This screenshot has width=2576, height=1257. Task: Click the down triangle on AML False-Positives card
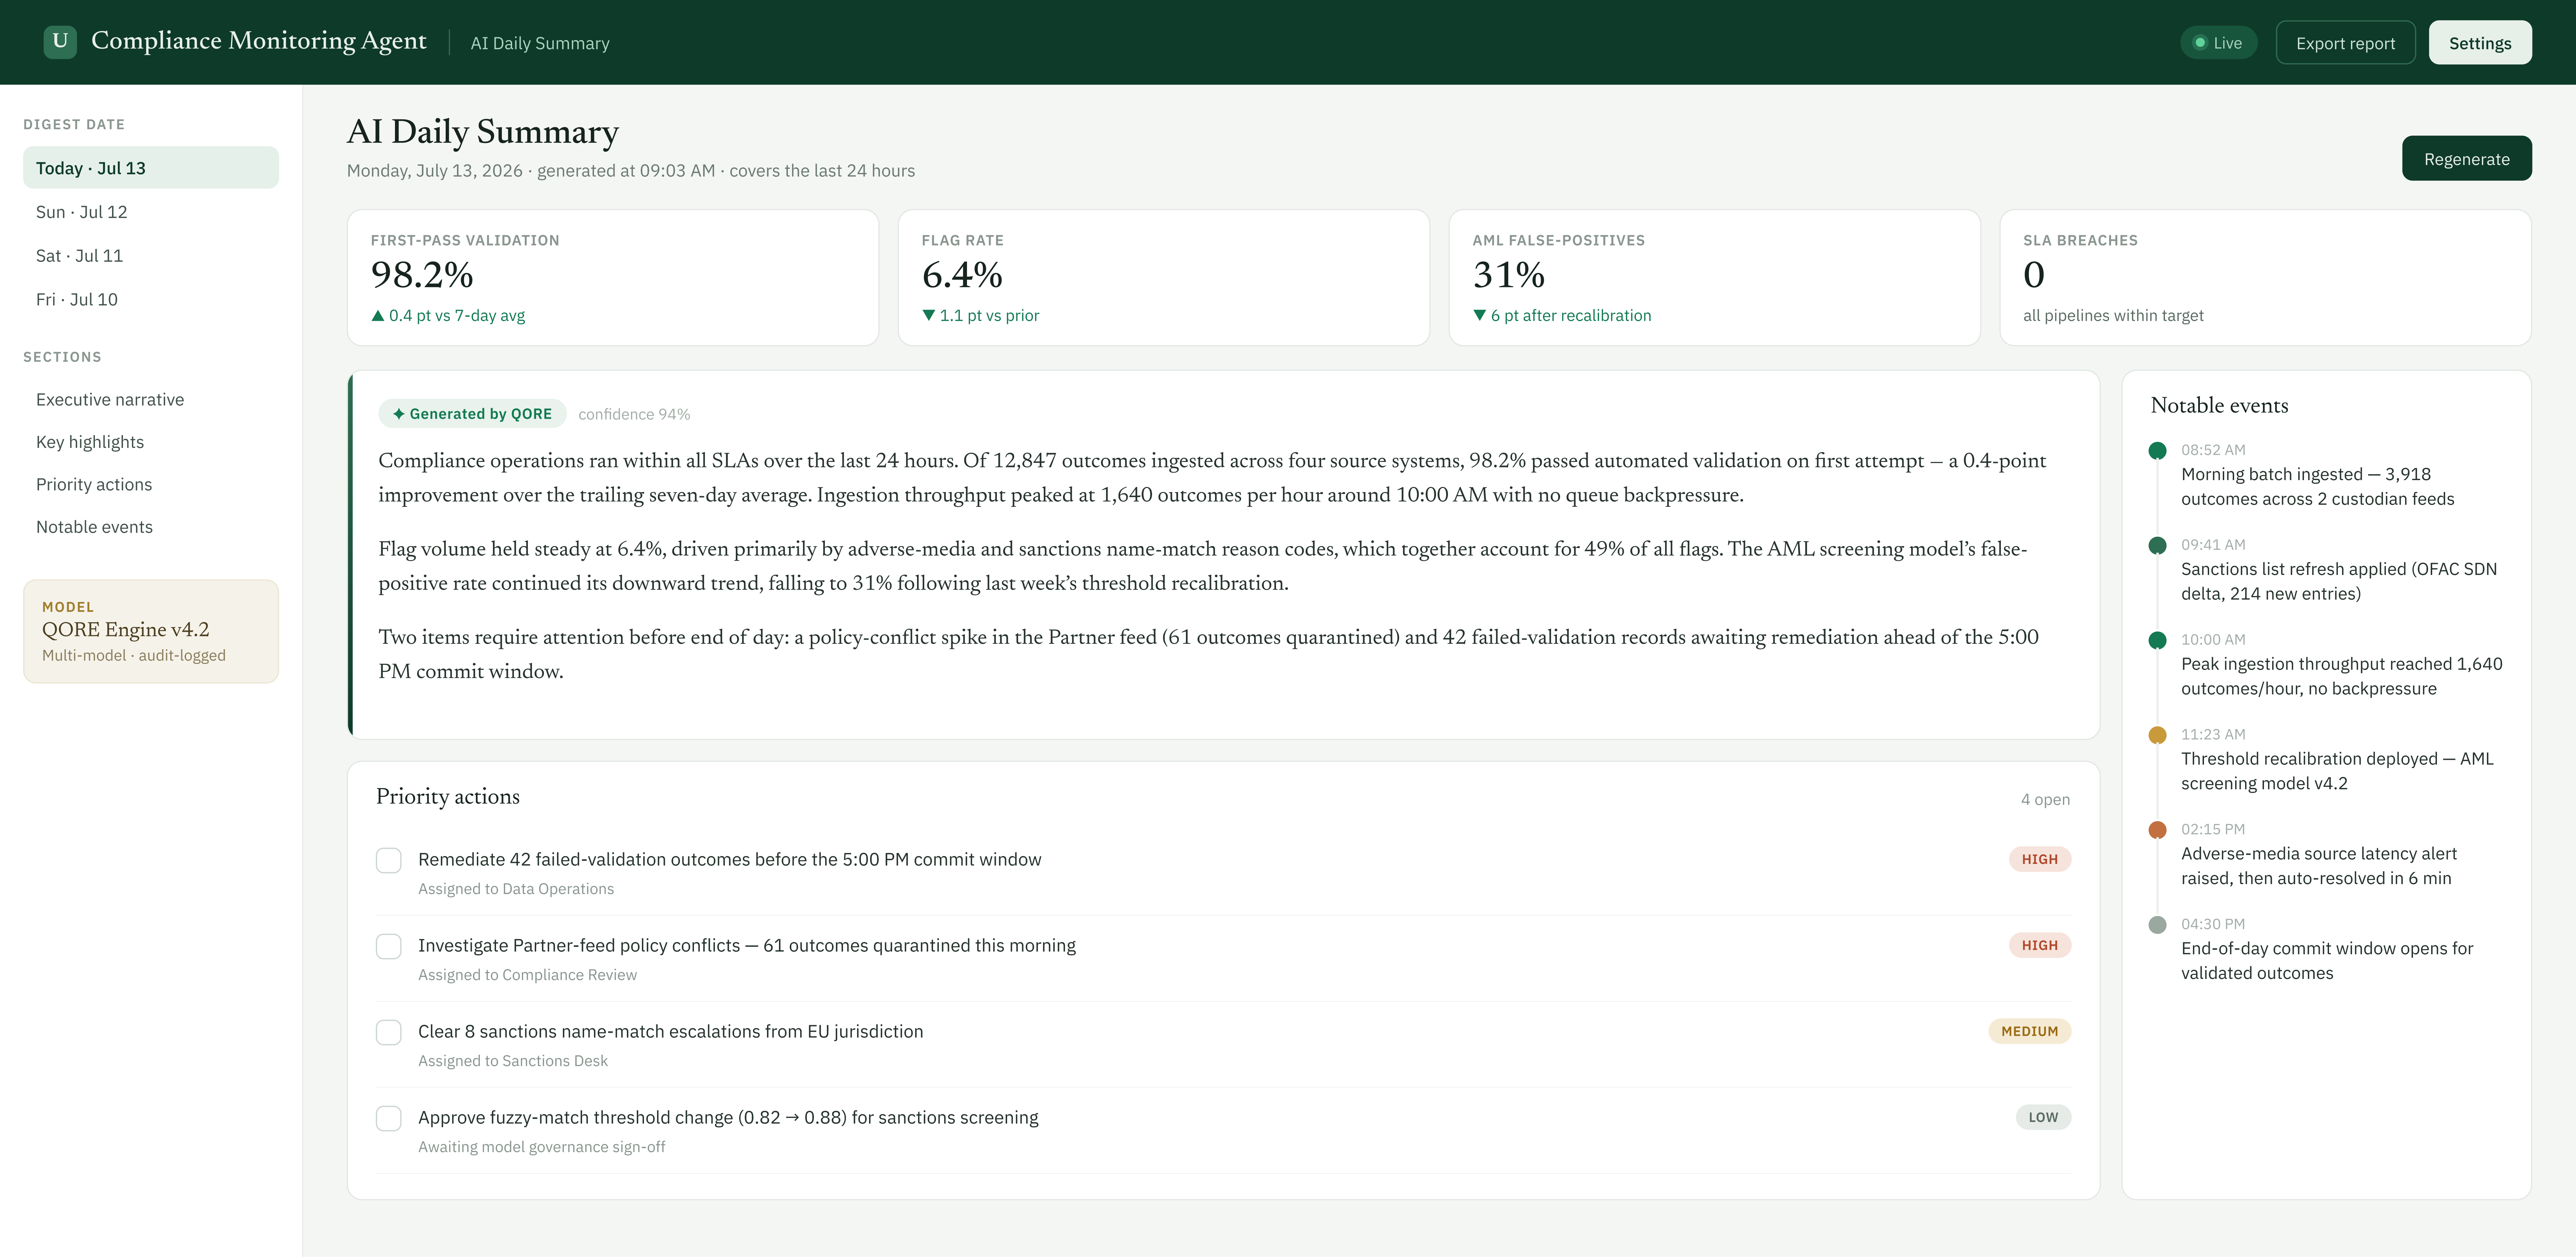[x=1480, y=316]
